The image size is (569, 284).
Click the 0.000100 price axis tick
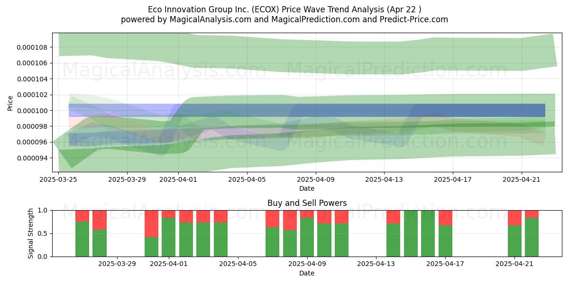click(33, 111)
